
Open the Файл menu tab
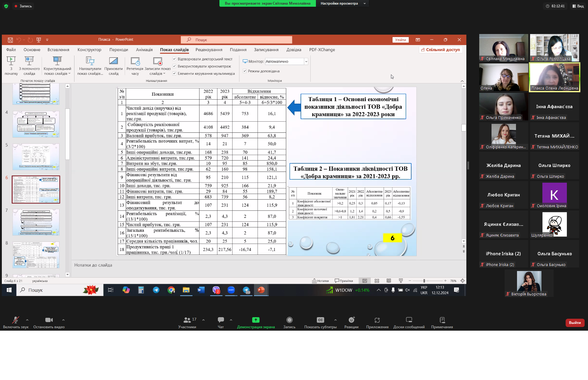pyautogui.click(x=11, y=50)
